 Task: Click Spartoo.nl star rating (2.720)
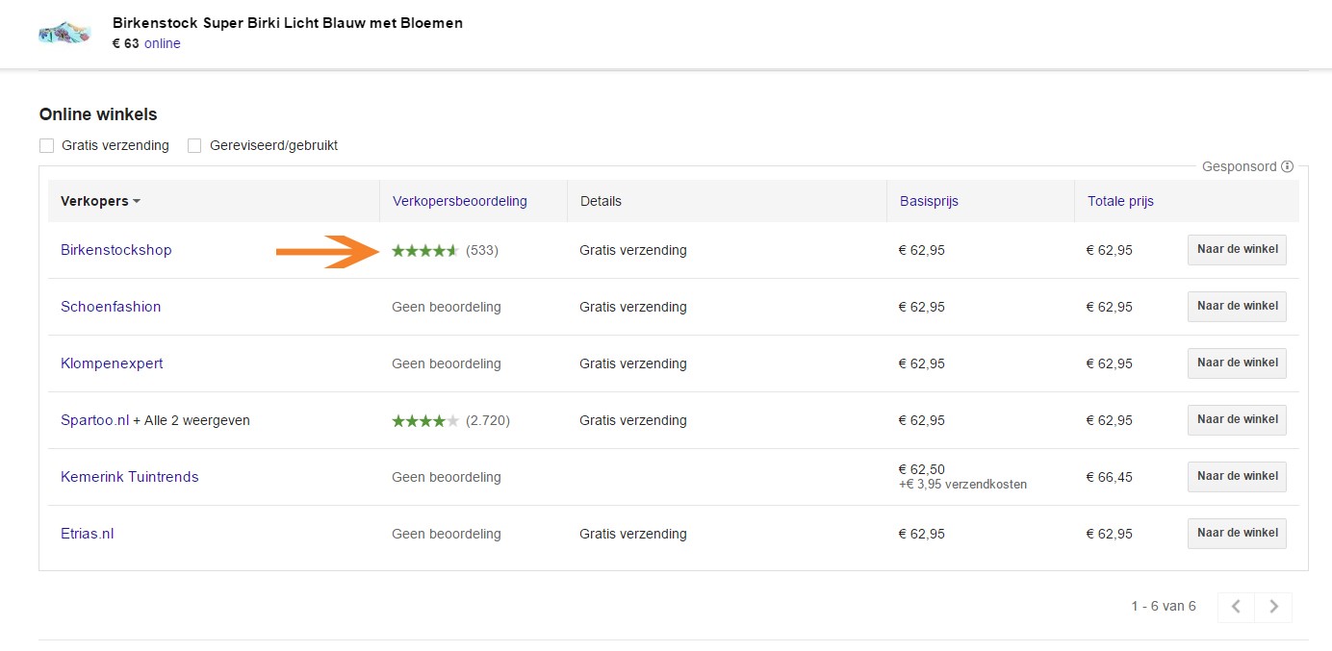pyautogui.click(x=451, y=420)
